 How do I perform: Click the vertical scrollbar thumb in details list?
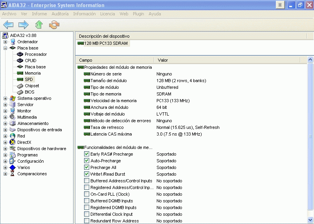click(x=310, y=136)
